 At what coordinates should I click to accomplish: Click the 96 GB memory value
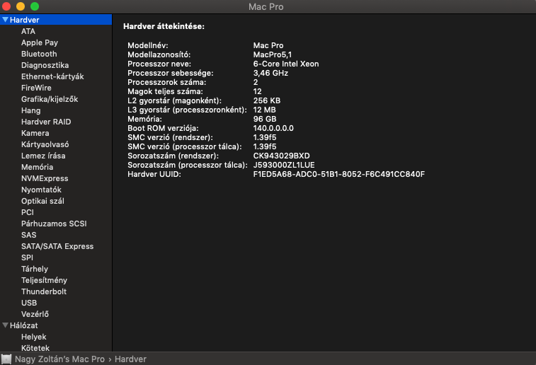tap(265, 119)
